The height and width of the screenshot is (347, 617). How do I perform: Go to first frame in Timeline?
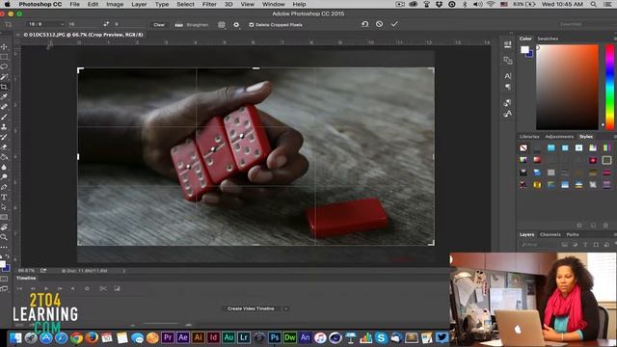pyautogui.click(x=19, y=288)
